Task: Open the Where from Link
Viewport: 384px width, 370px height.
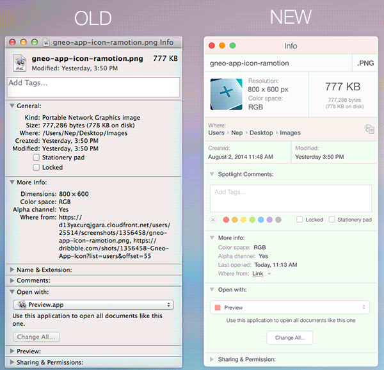Action: coord(258,273)
